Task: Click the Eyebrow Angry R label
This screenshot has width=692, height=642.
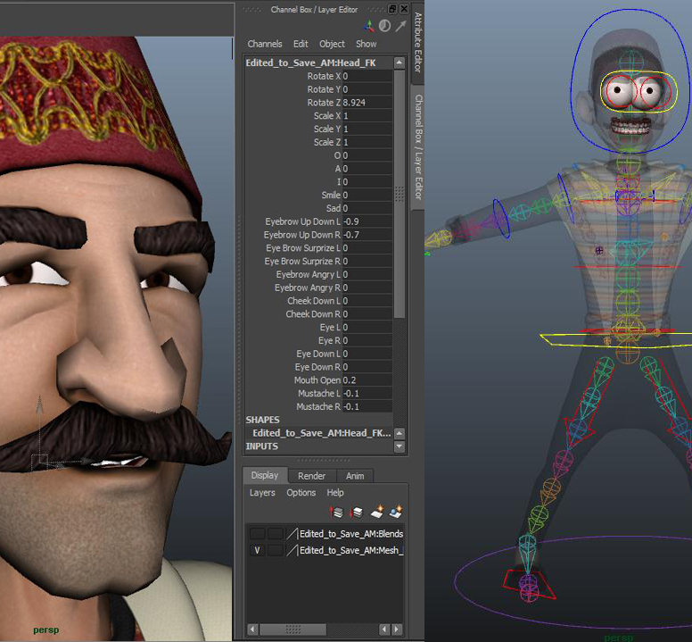Action: coord(308,288)
